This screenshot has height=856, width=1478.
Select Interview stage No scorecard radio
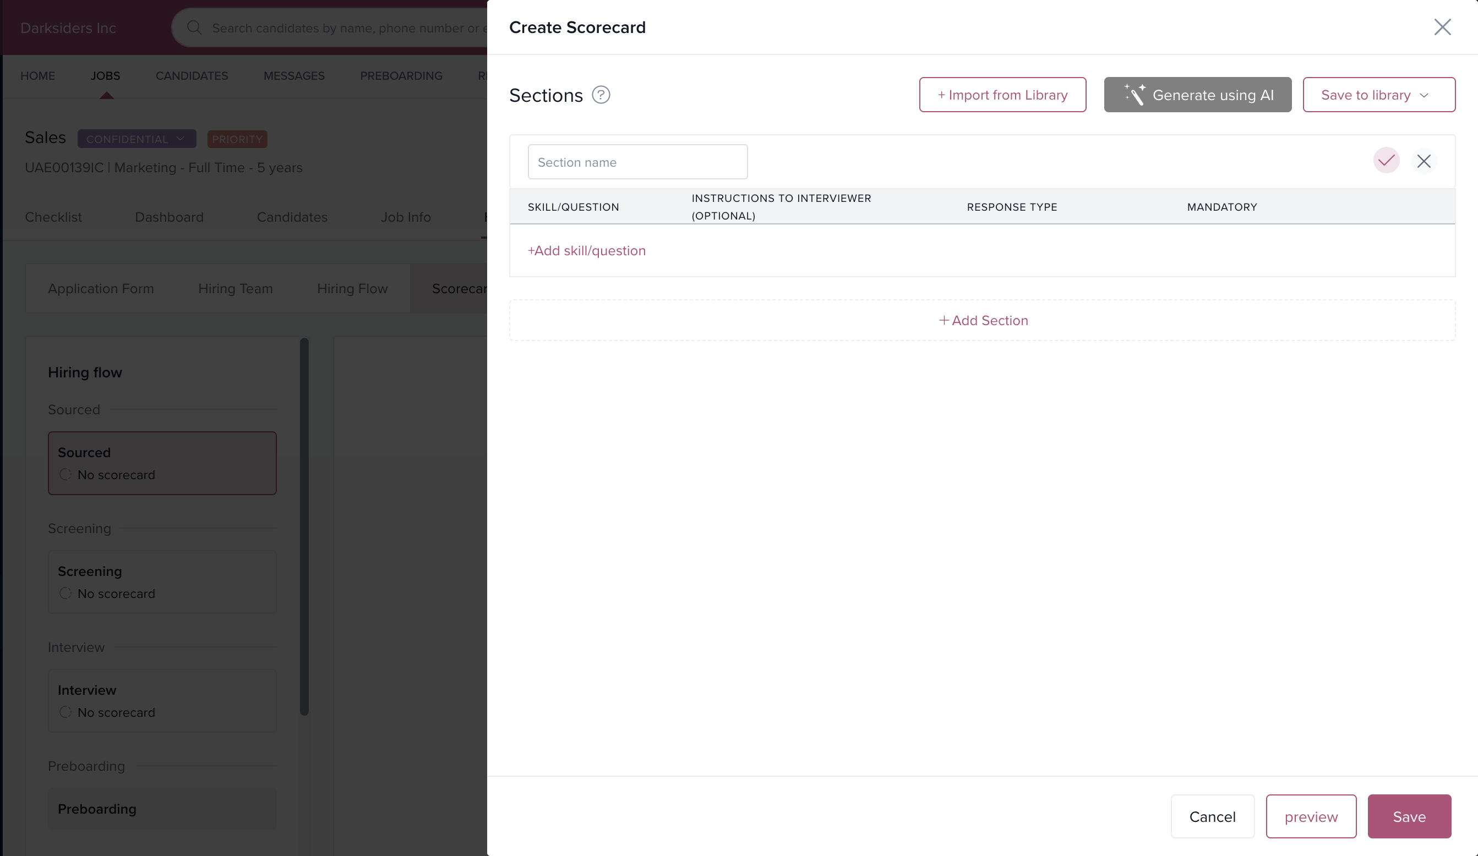(x=65, y=712)
